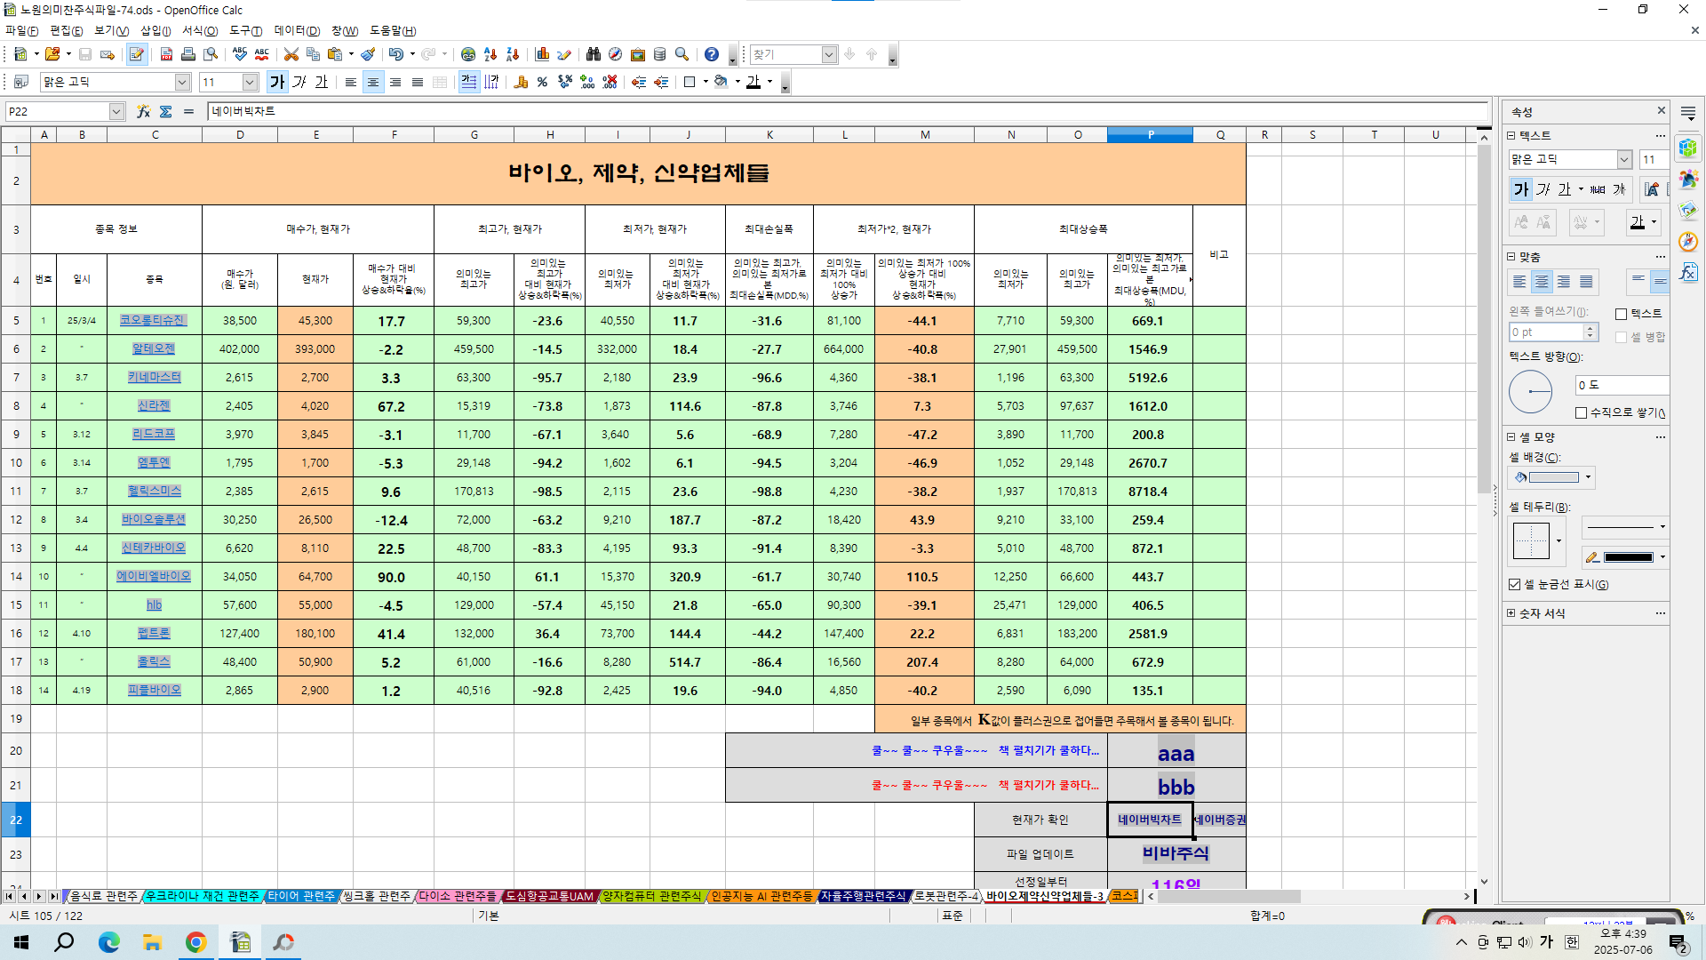Image resolution: width=1706 pixels, height=960 pixels.
Task: Uncheck show cell grid lines checkbox
Action: (1514, 584)
